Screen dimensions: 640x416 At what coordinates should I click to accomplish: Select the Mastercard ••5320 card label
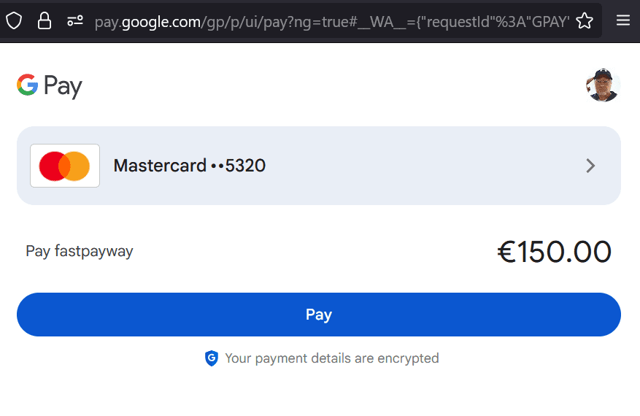pyautogui.click(x=189, y=166)
